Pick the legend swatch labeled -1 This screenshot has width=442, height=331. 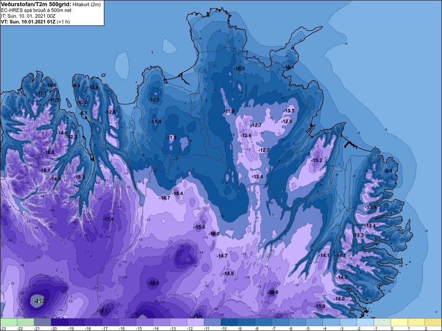click(x=382, y=322)
